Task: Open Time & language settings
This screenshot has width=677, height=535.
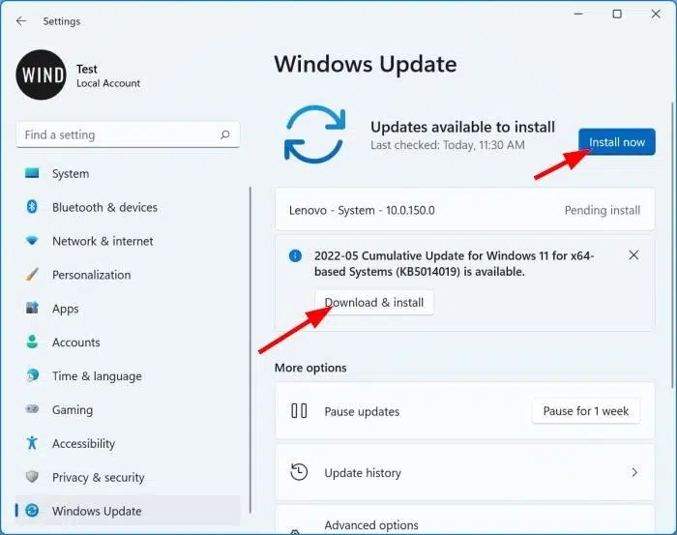Action: pos(128,375)
